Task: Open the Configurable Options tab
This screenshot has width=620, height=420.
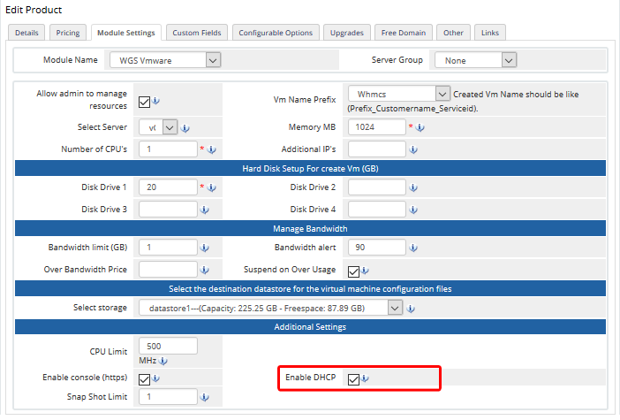Action: [276, 33]
